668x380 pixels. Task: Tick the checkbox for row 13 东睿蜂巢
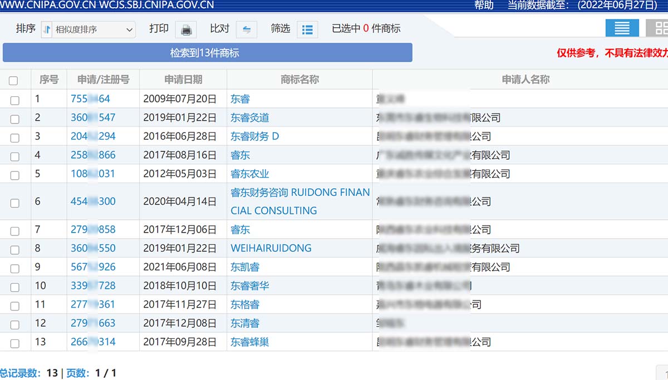[15, 343]
